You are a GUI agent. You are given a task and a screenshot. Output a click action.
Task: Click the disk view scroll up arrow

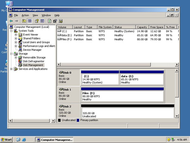tap(177, 71)
